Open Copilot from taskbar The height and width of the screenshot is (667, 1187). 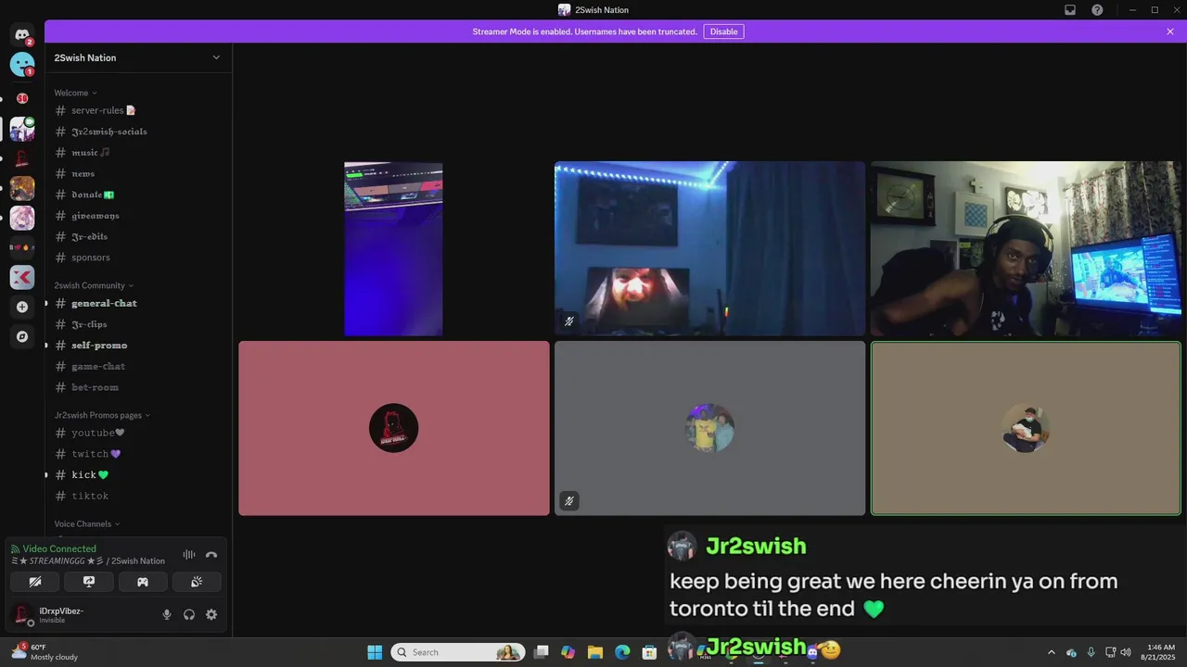pos(568,652)
